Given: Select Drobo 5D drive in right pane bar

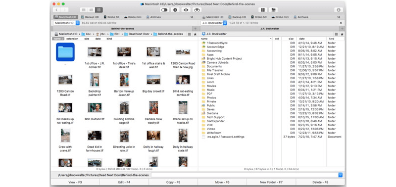Looking at the screenshot, I should (259, 17).
